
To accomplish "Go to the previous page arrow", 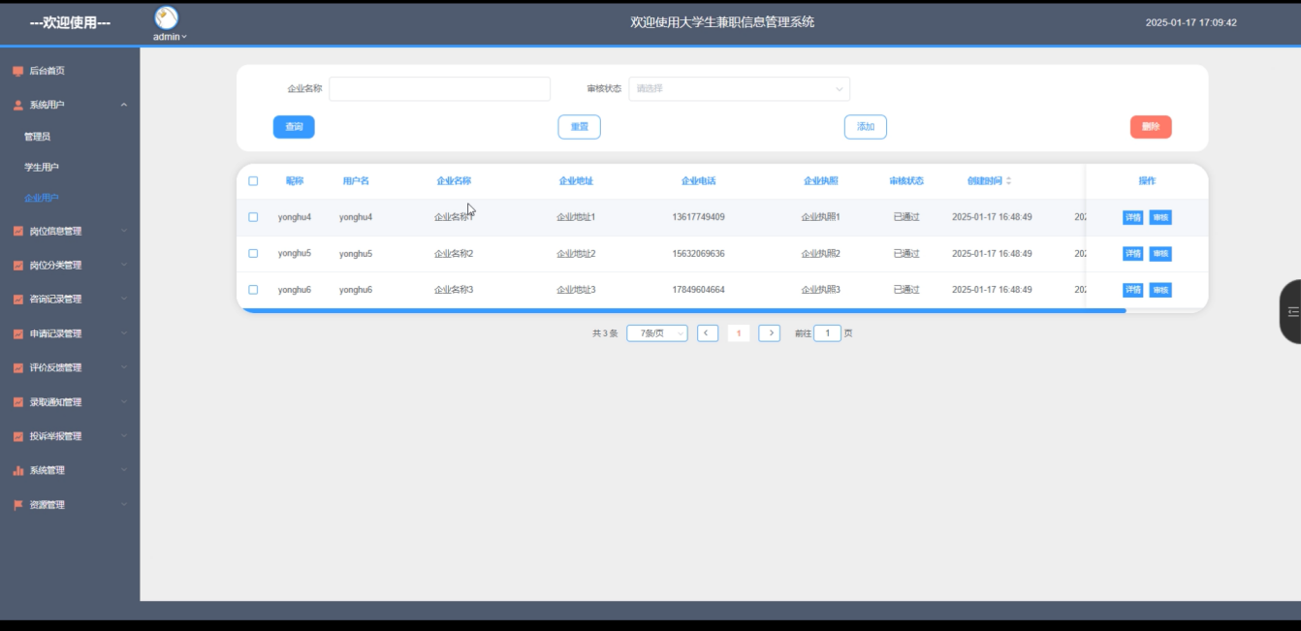I will pyautogui.click(x=708, y=333).
